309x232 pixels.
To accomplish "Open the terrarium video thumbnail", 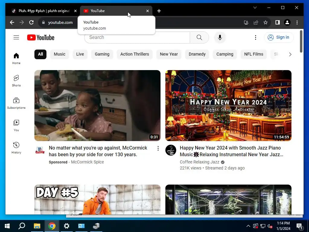I will click(x=228, y=199).
